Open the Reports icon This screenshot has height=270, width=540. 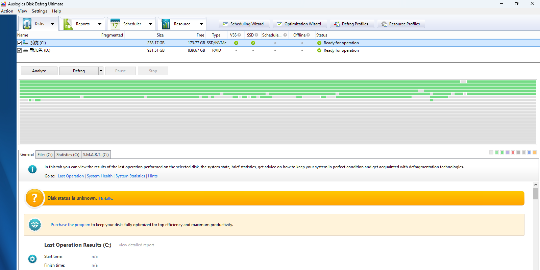68,24
